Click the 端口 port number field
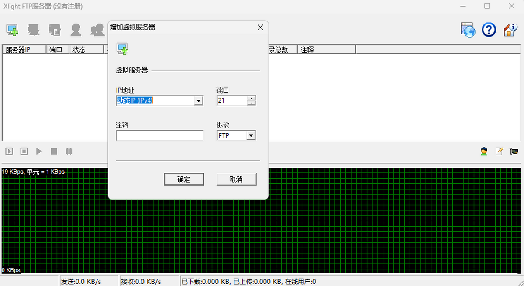This screenshot has height=286, width=524. pos(231,101)
